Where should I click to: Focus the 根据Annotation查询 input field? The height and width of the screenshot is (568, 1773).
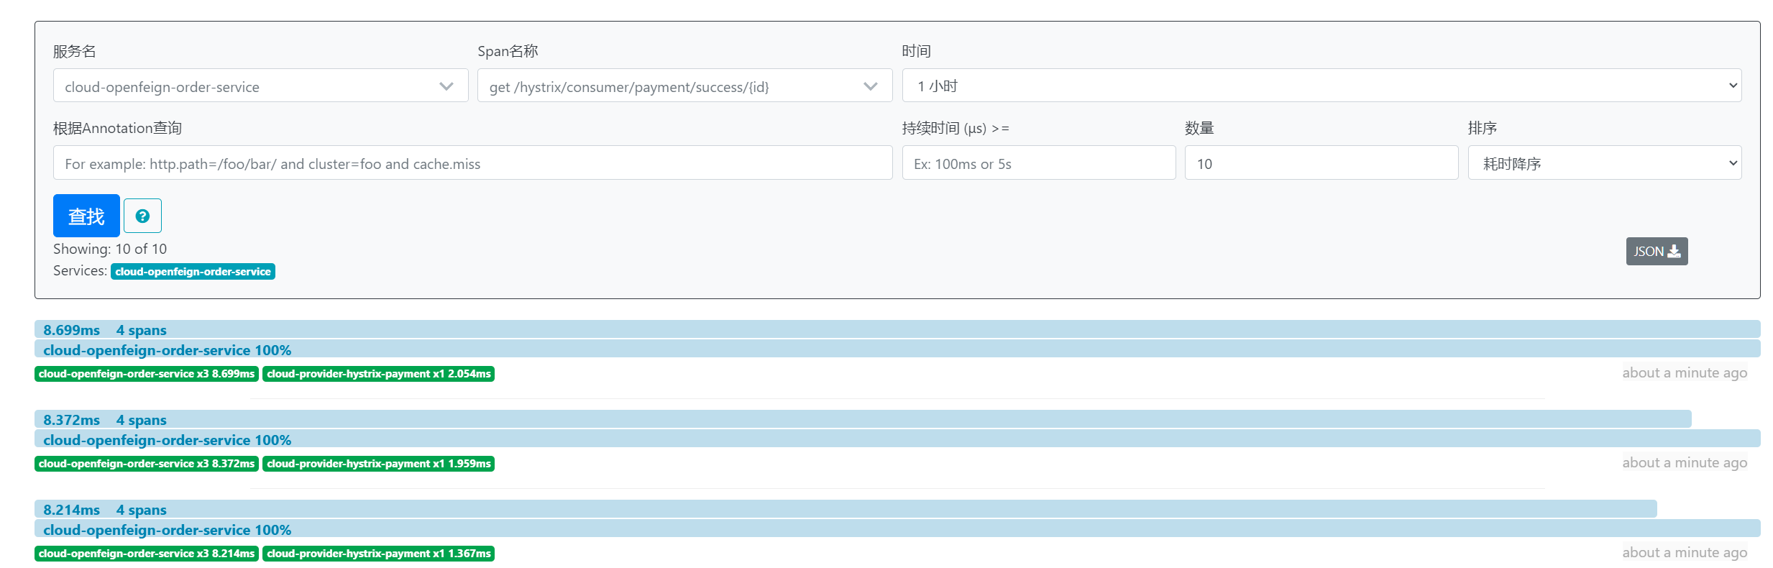472,162
